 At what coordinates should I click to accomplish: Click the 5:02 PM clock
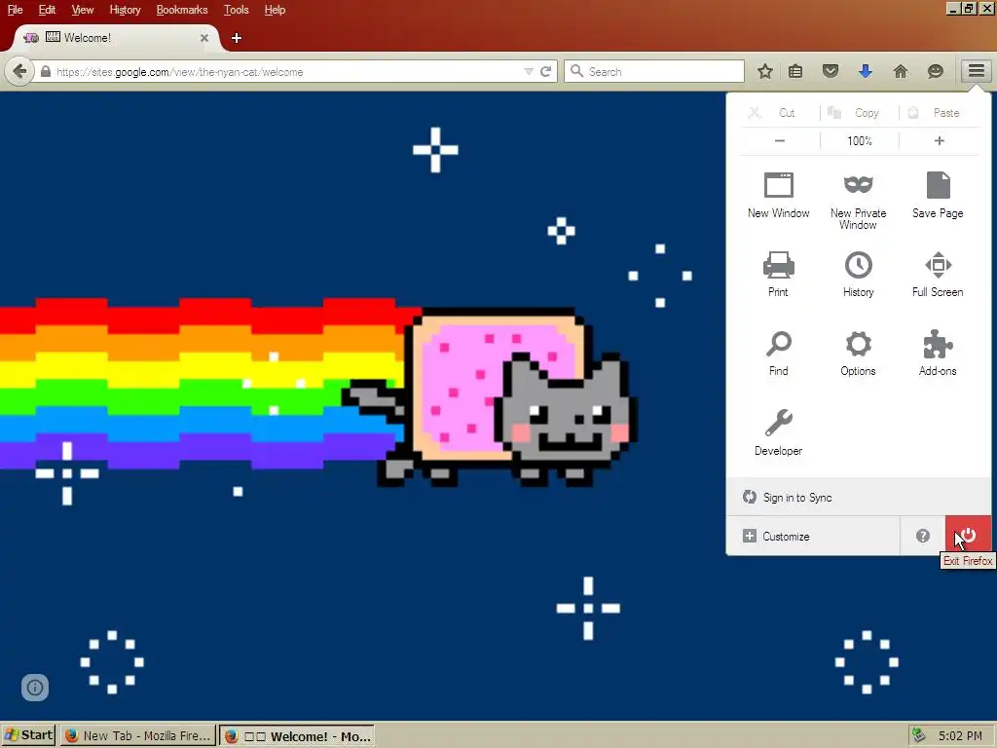tap(960, 736)
